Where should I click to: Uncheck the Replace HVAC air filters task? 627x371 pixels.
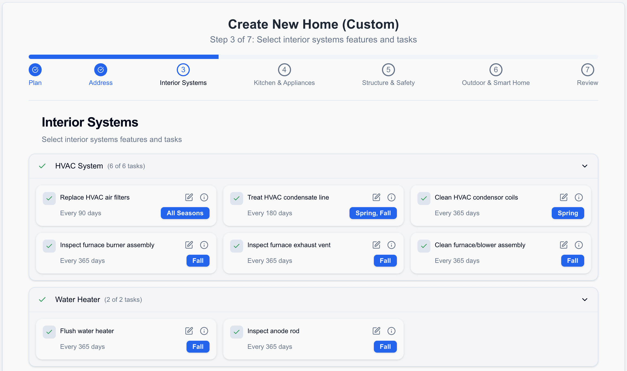49,198
